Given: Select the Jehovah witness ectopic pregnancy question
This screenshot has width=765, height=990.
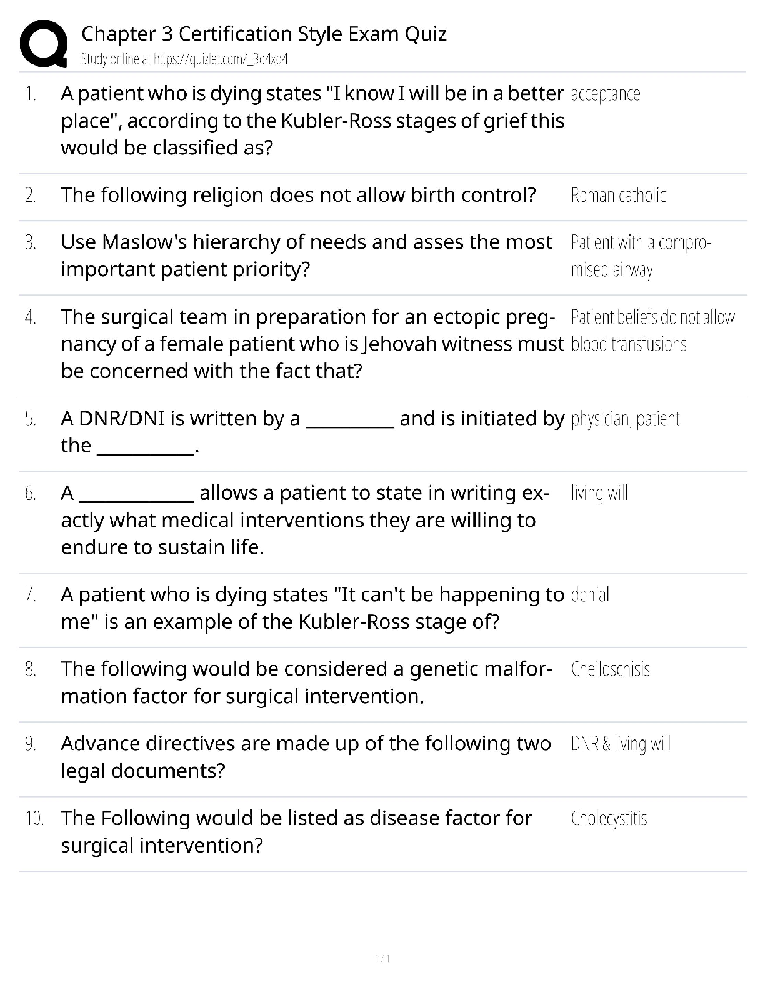Looking at the screenshot, I should pos(312,344).
